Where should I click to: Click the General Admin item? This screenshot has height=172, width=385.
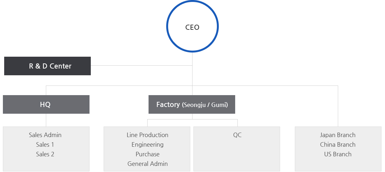148,164
